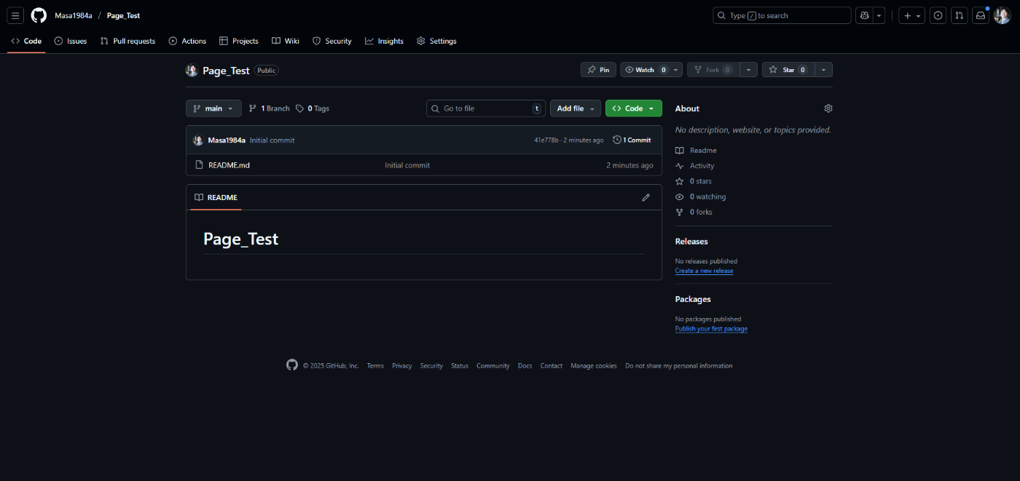Open Privacy link in footer
Screen dimensions: 1020x481
[401, 366]
